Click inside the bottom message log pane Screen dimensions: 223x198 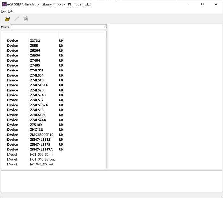[111, 181]
